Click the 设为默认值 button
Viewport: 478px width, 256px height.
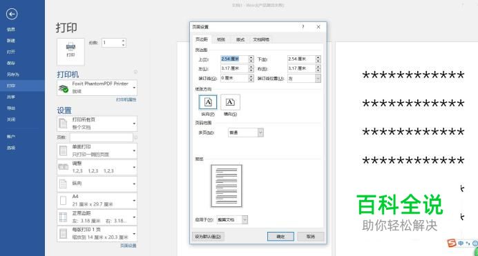[208, 237]
